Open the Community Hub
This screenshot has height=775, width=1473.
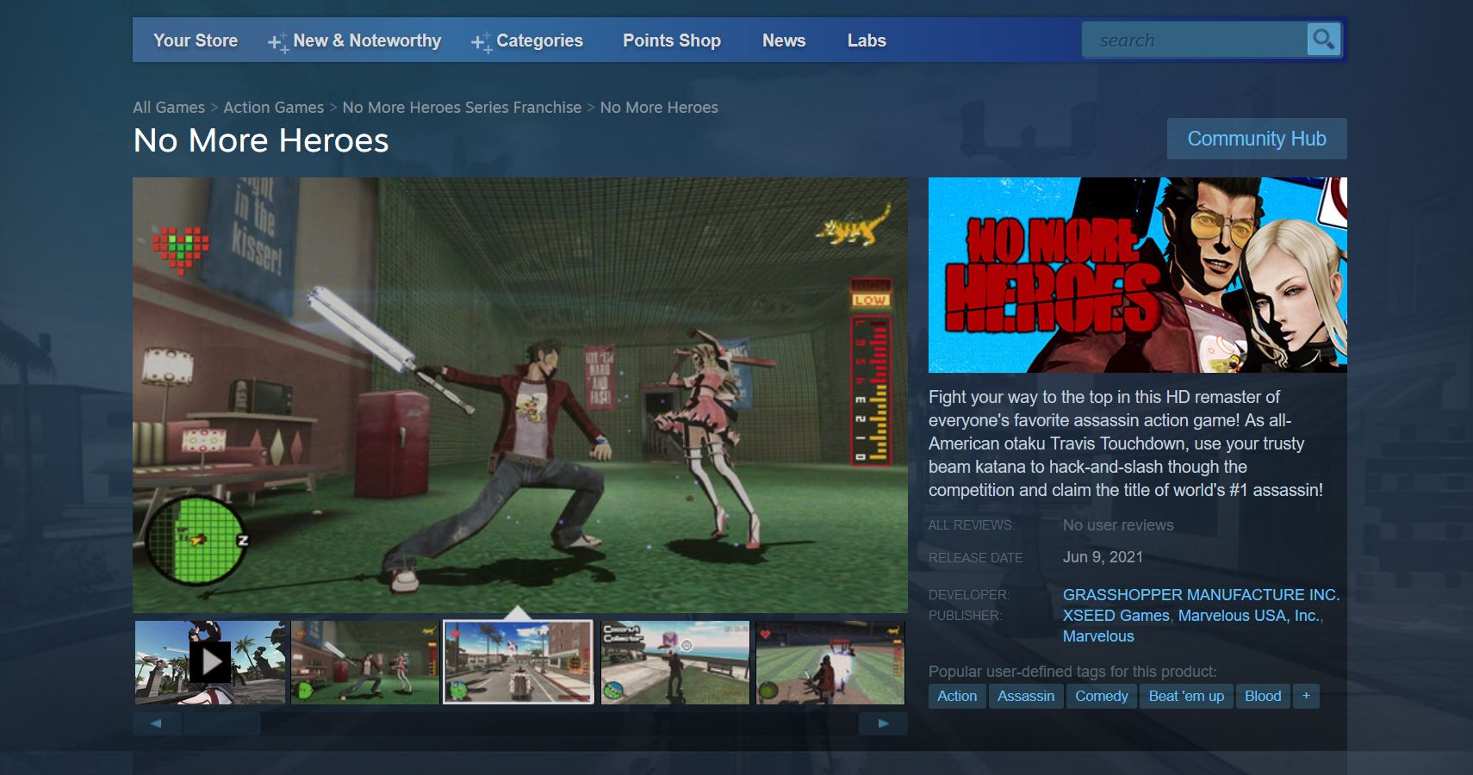pos(1257,139)
